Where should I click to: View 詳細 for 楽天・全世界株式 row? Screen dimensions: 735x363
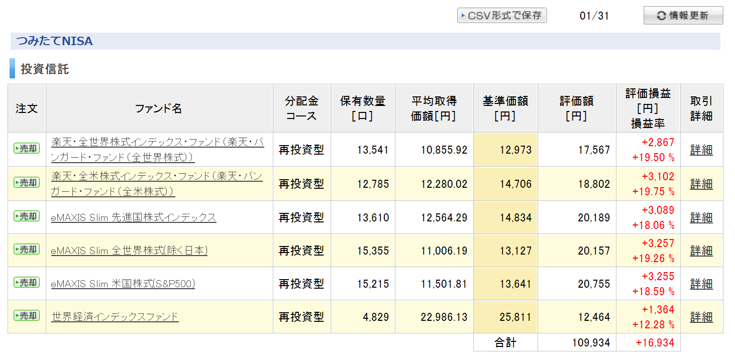tap(701, 150)
